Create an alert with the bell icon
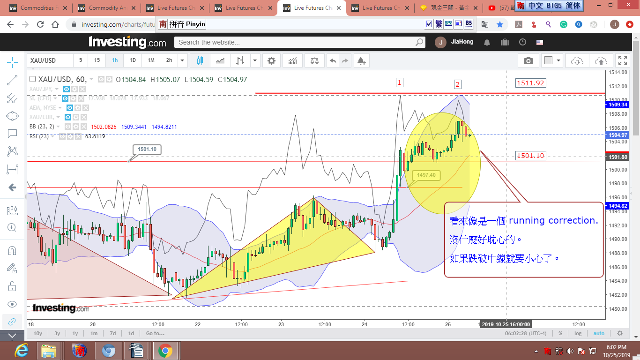Viewport: 640px width, 360px height. tap(361, 60)
